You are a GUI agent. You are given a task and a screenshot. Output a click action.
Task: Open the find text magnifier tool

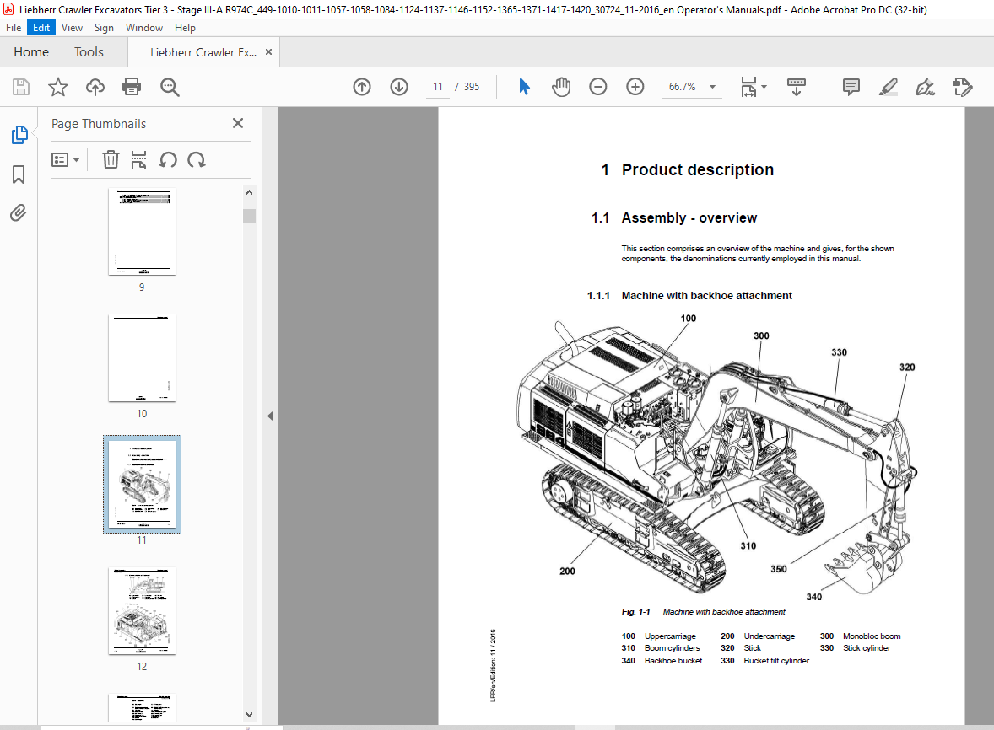170,87
